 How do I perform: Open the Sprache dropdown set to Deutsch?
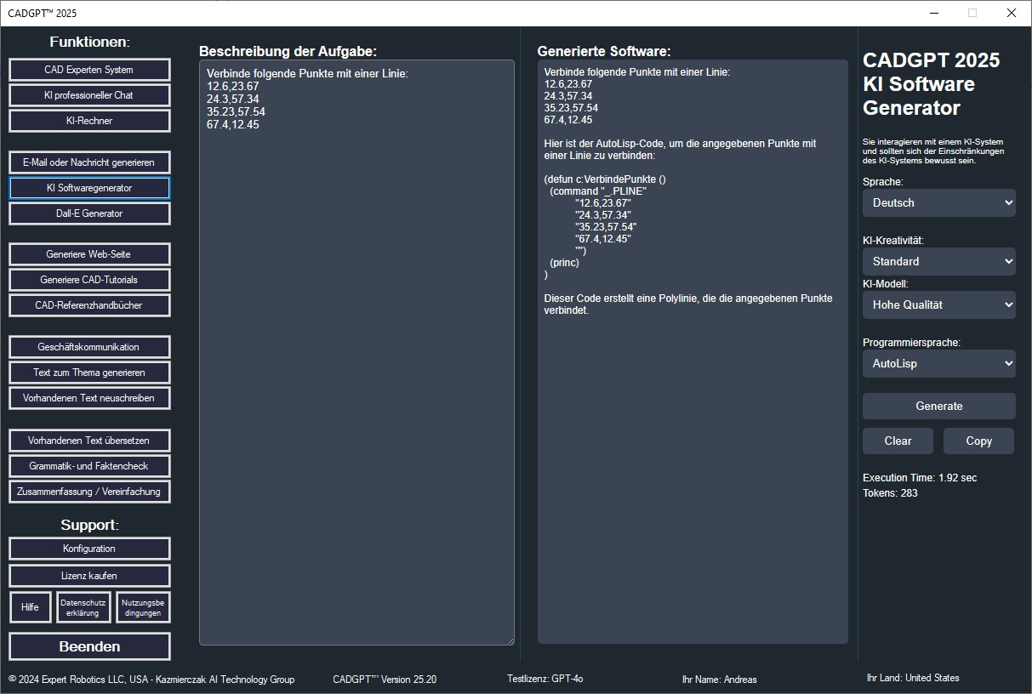[939, 202]
